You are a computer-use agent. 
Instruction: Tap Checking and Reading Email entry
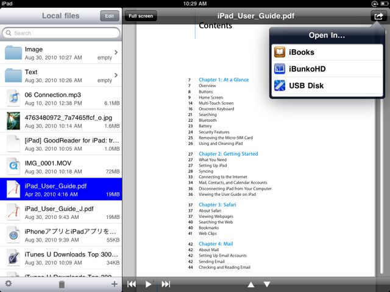225,267
